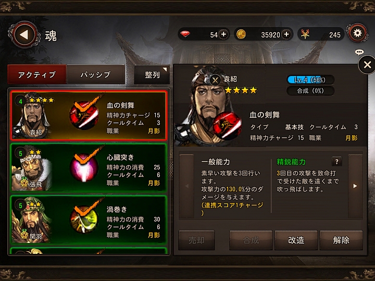
Task: Click the 245 honor emblem icon
Action: (305, 34)
